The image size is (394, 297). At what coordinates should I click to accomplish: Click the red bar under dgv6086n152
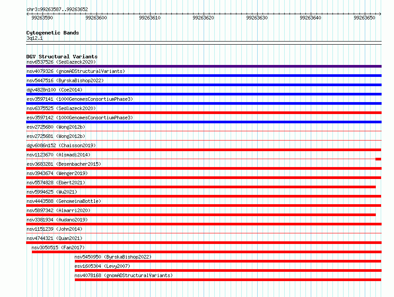click(204, 150)
